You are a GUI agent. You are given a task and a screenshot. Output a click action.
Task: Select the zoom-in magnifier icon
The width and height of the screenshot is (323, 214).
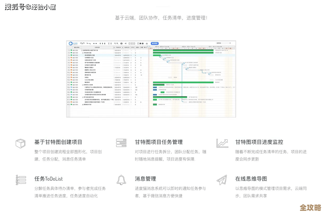pos(115,43)
